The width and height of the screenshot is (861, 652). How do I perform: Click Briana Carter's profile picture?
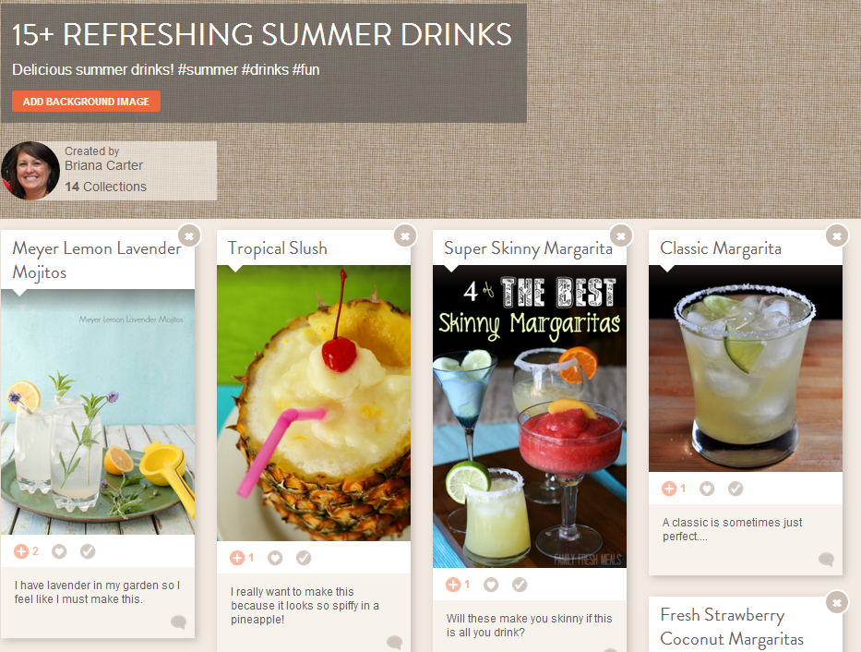30,171
